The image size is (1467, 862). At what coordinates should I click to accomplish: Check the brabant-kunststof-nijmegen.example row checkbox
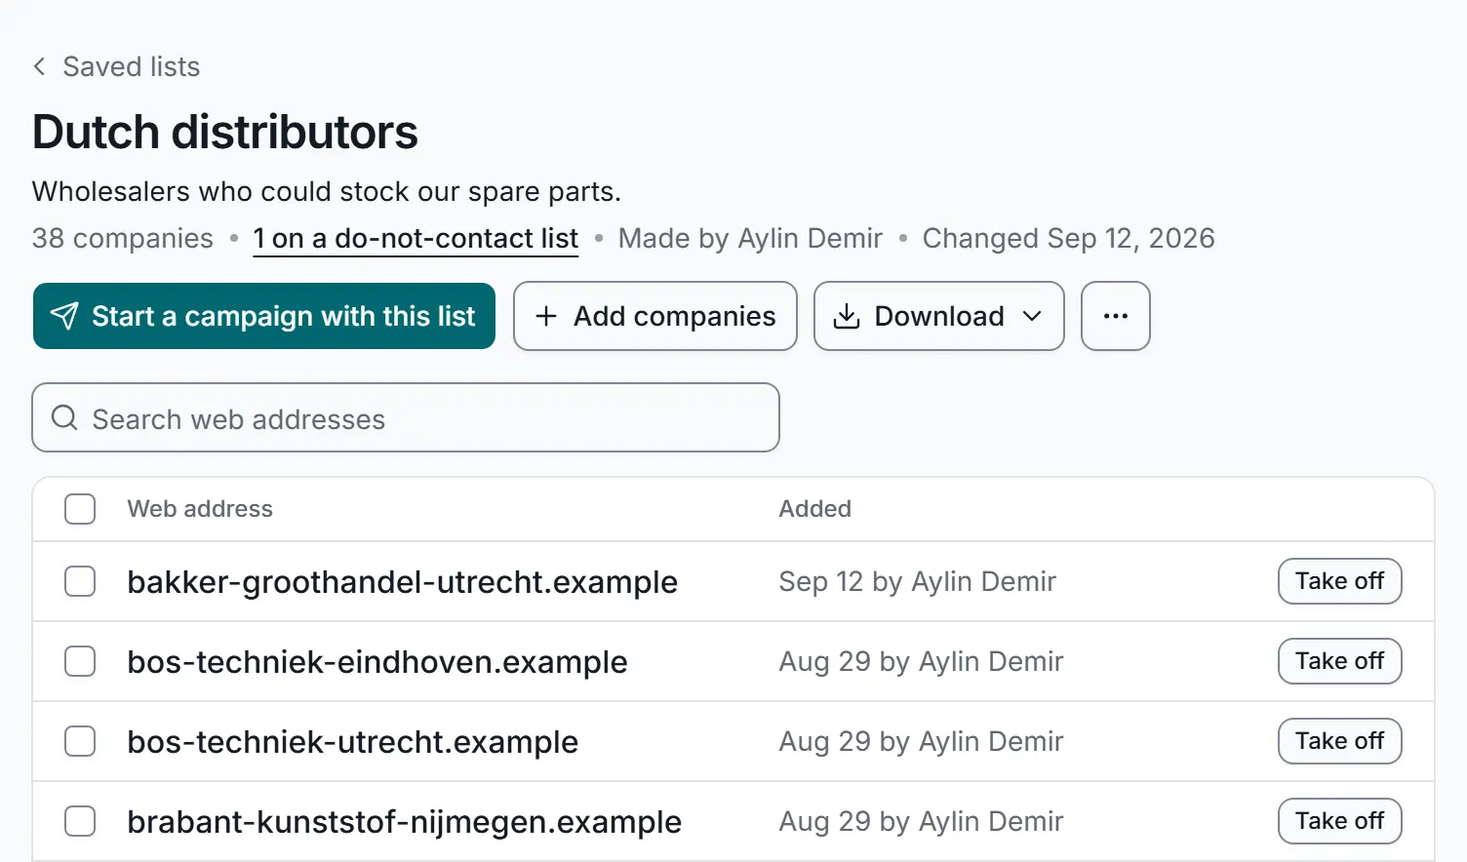(x=80, y=821)
